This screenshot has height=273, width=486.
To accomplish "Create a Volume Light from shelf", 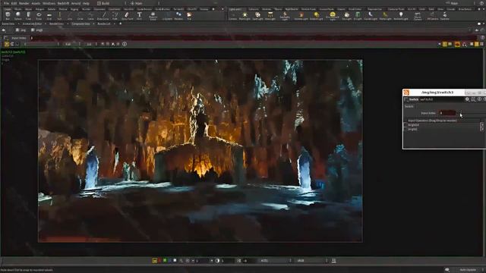I will 301,16.
